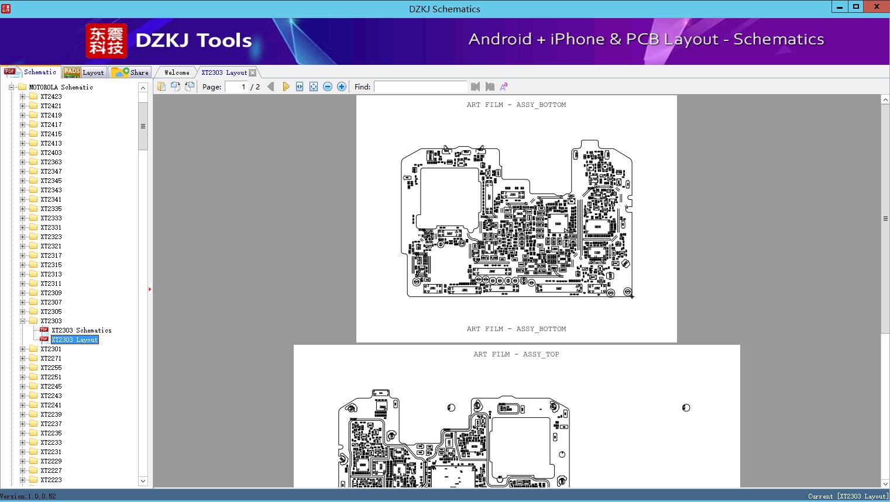890x502 pixels.
Task: Close the XT2303 Layout tab
Action: (x=252, y=72)
